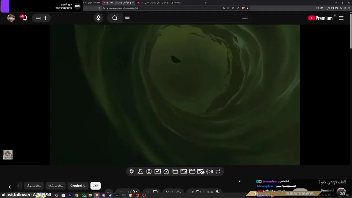
Task: Open the notifications bell icon
Action: pyautogui.click(x=25, y=18)
